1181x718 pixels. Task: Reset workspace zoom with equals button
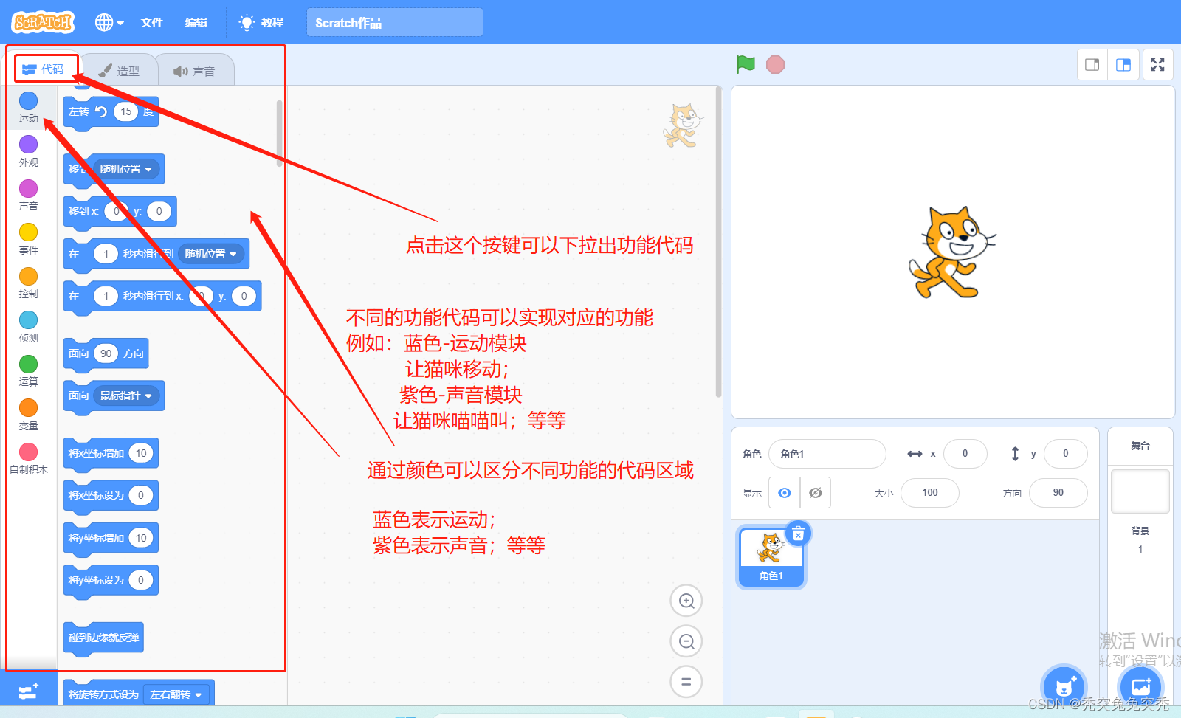tap(686, 682)
